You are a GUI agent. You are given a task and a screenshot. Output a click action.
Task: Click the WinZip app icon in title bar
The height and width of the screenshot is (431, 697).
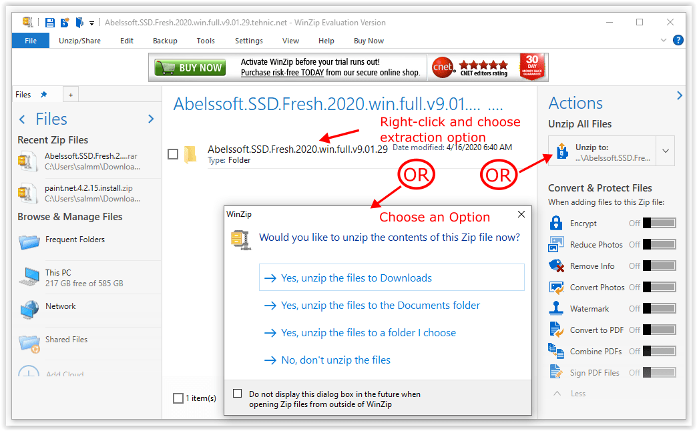(x=28, y=22)
